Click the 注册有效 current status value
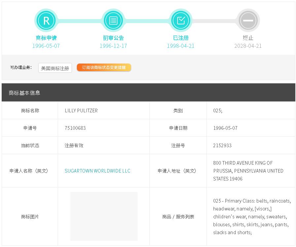296x247 pixels. [x=74, y=145]
